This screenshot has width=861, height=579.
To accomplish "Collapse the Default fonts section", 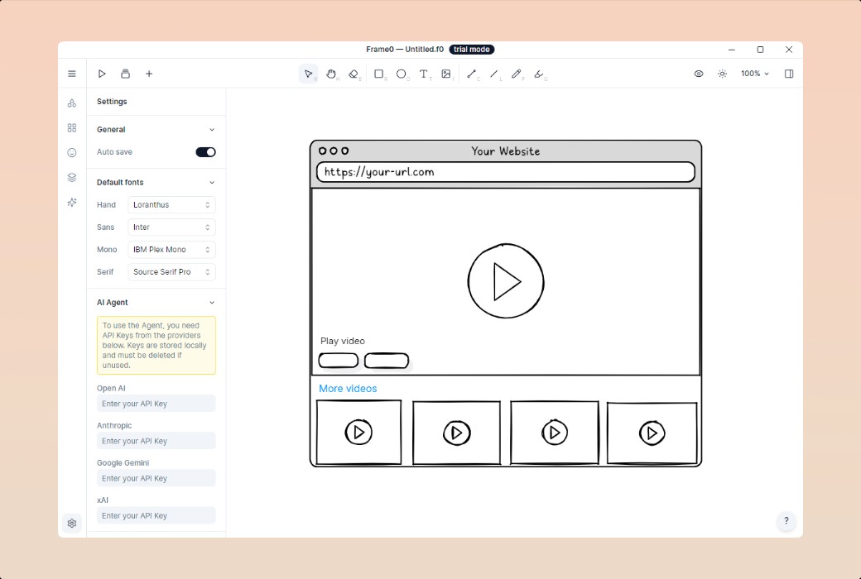I will pyautogui.click(x=212, y=182).
